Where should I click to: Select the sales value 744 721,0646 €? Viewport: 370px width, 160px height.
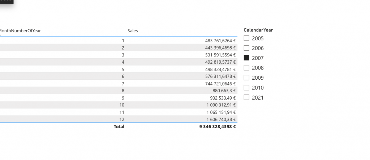[220, 83]
